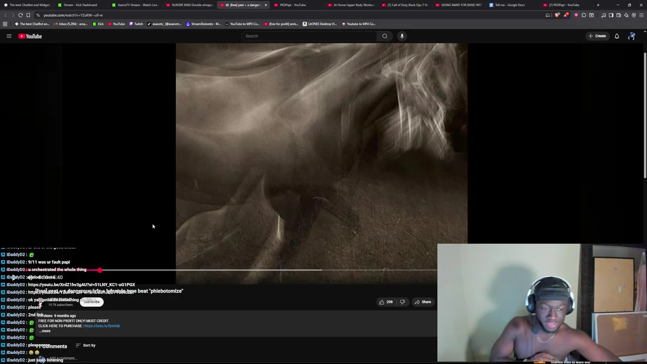This screenshot has height=364, width=647.
Task: Open the Create button
Action: (597, 36)
